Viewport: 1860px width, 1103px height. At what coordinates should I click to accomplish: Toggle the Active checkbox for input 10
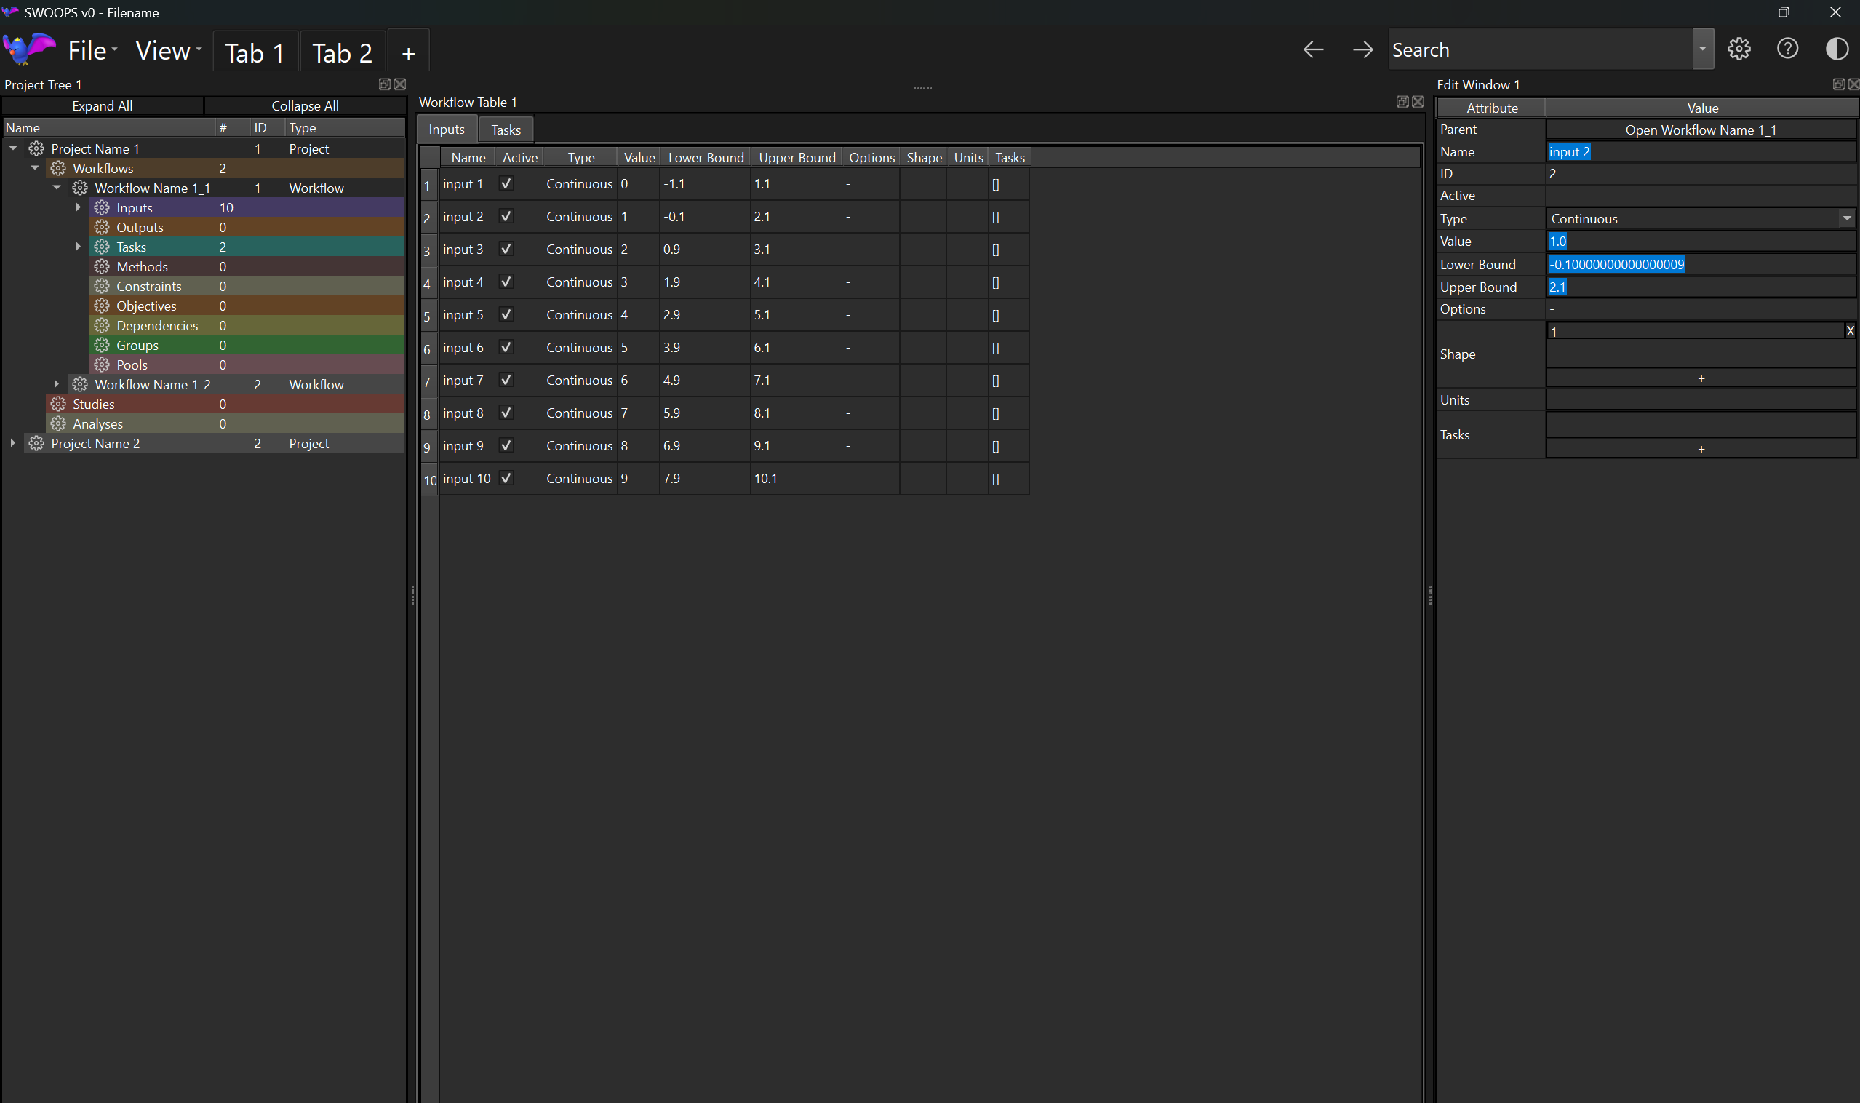[x=507, y=478]
